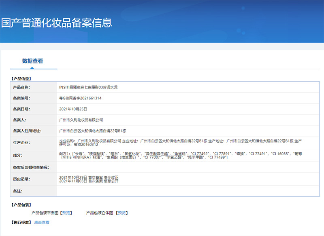This screenshot has width=324, height=236.
Task: Click the 历史记录 label
Action: click(21, 179)
